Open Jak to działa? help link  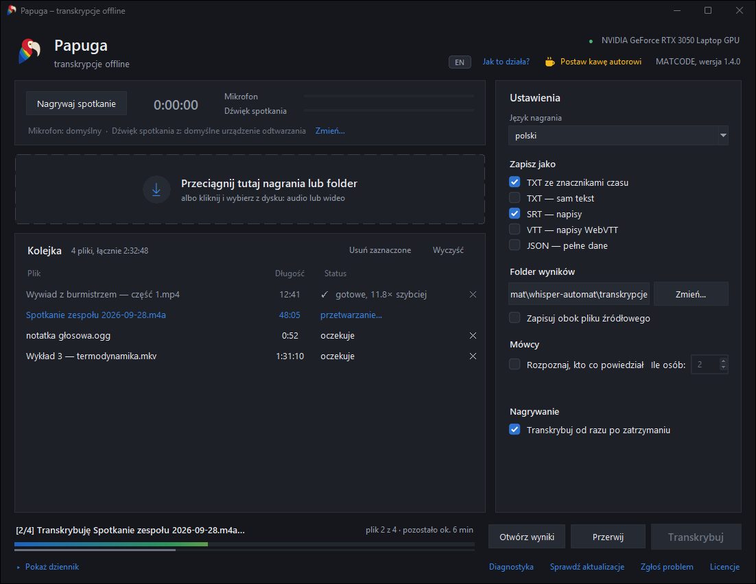(x=506, y=62)
